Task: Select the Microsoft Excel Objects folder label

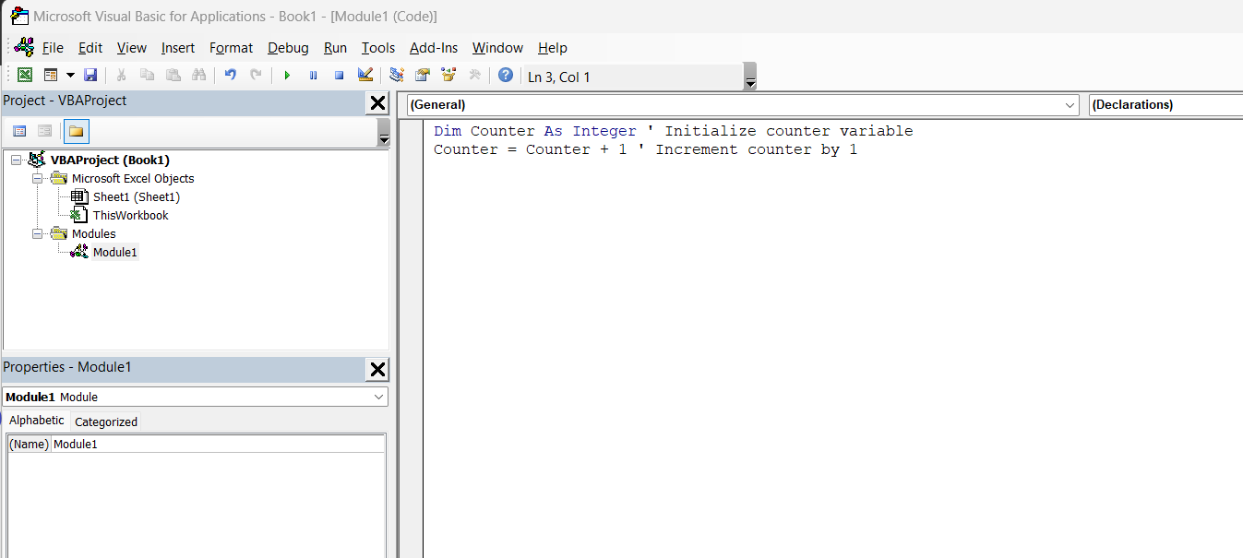Action: click(133, 178)
